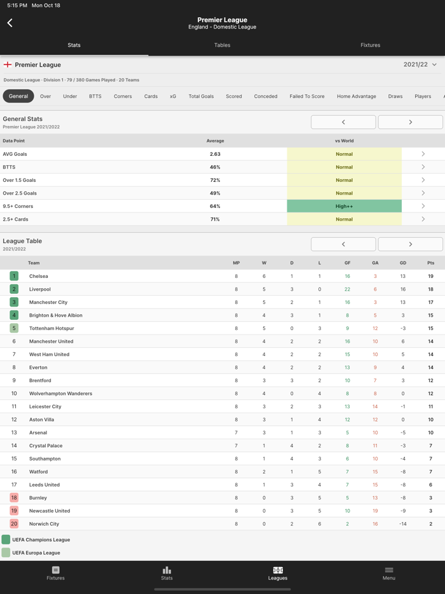445x594 pixels.
Task: Open Fixtures in the bottom navigation bar
Action: click(x=55, y=573)
